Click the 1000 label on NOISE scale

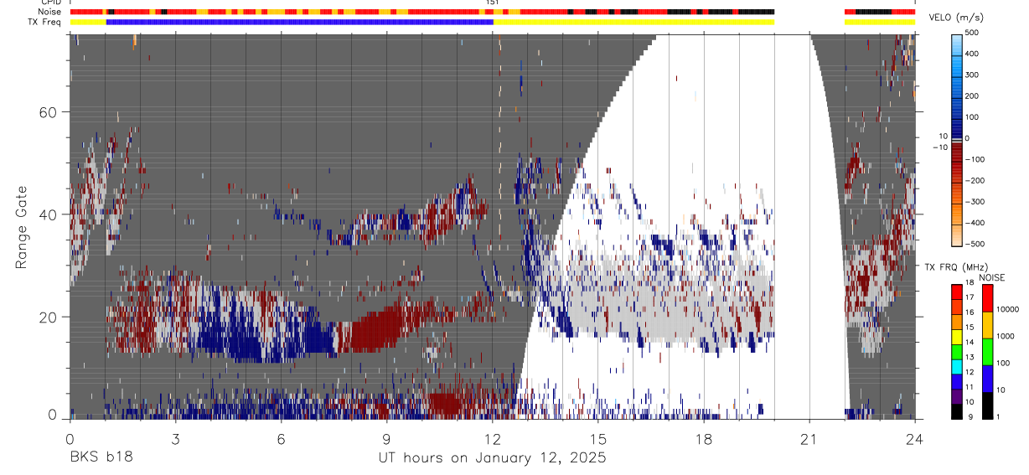[x=1005, y=337]
